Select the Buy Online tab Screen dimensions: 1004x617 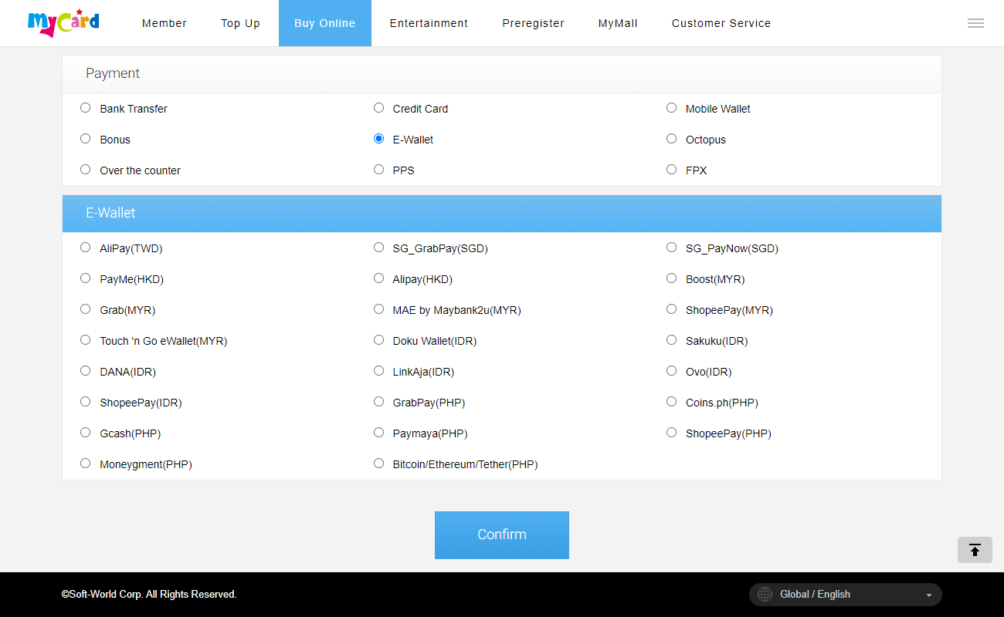(325, 23)
